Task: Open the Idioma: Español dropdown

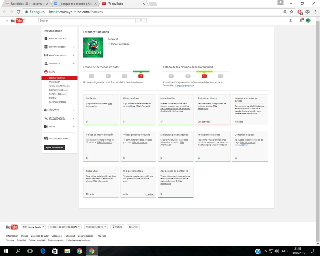Action: 33,227
